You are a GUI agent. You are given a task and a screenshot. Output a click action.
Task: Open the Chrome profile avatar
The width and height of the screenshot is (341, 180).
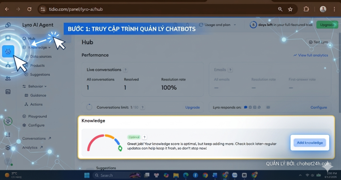pyautogui.click(x=323, y=9)
